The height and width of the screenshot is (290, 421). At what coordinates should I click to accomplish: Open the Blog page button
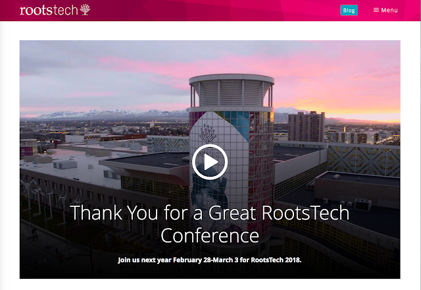point(349,11)
